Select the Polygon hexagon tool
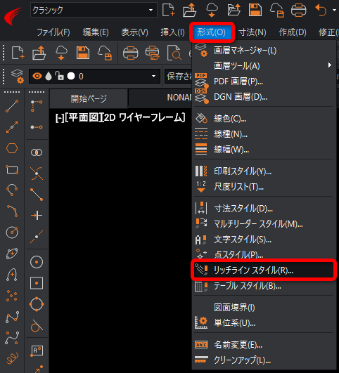Viewport: 339px width, 373px height. [x=12, y=148]
